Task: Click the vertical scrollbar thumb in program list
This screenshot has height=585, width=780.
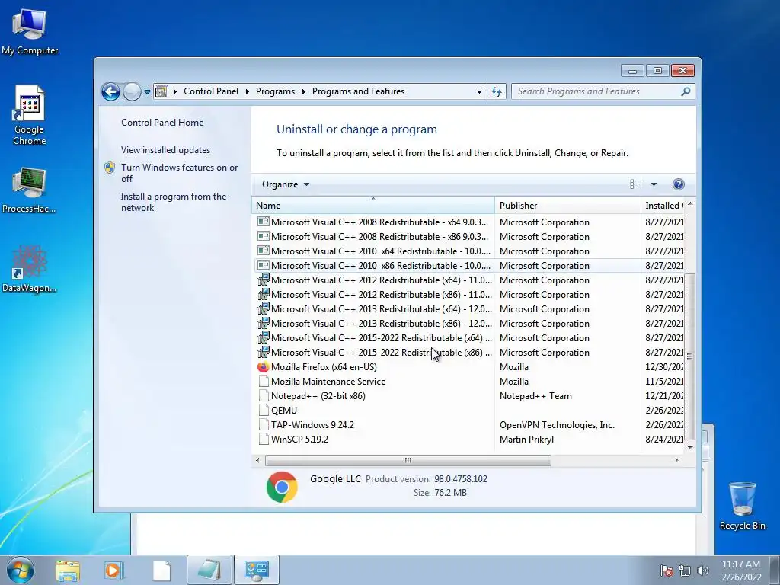Action: coord(689,356)
